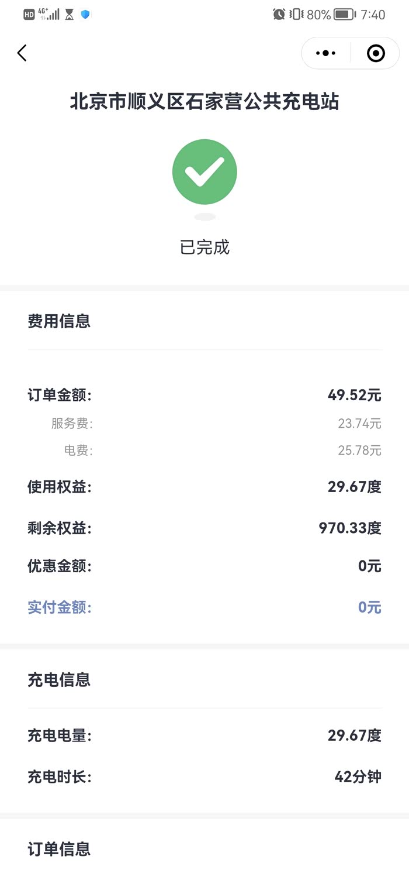Tap the 服务费 23.74元 line
This screenshot has height=887, width=409.
click(204, 424)
